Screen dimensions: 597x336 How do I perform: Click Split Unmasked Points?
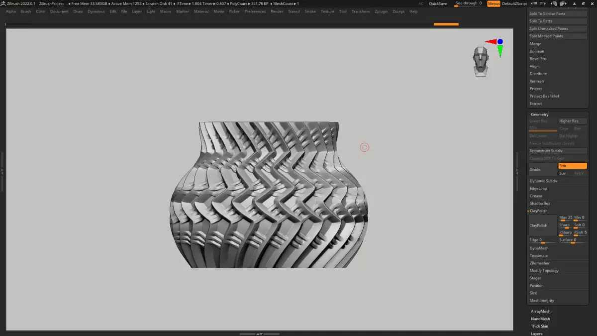558,28
